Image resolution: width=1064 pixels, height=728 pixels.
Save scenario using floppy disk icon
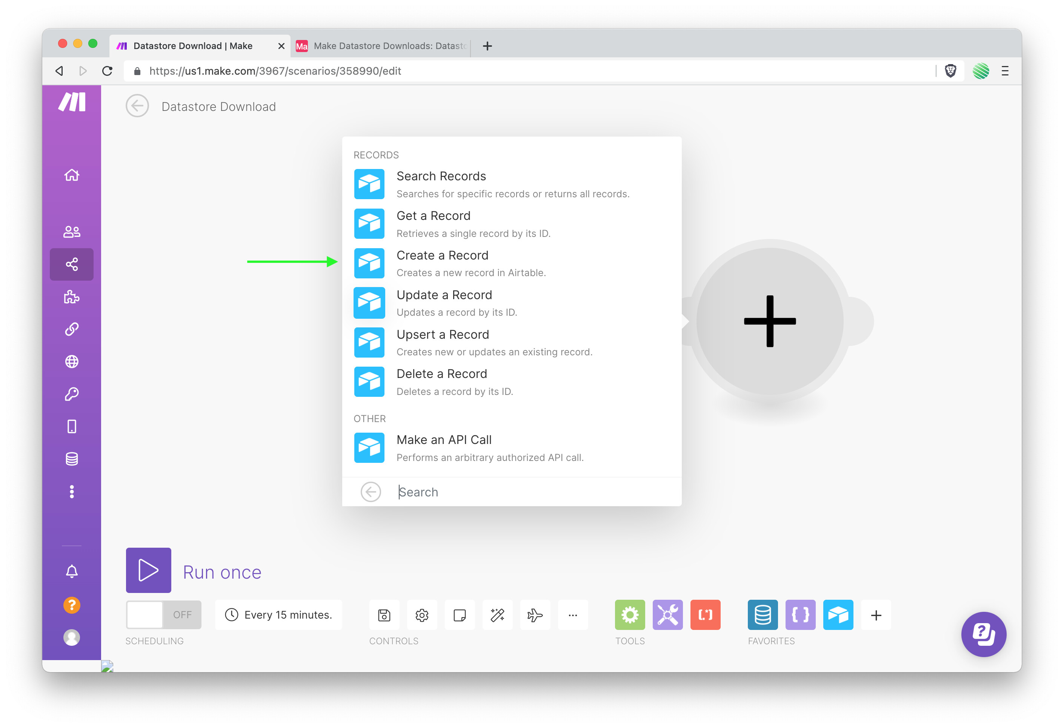[x=384, y=615]
